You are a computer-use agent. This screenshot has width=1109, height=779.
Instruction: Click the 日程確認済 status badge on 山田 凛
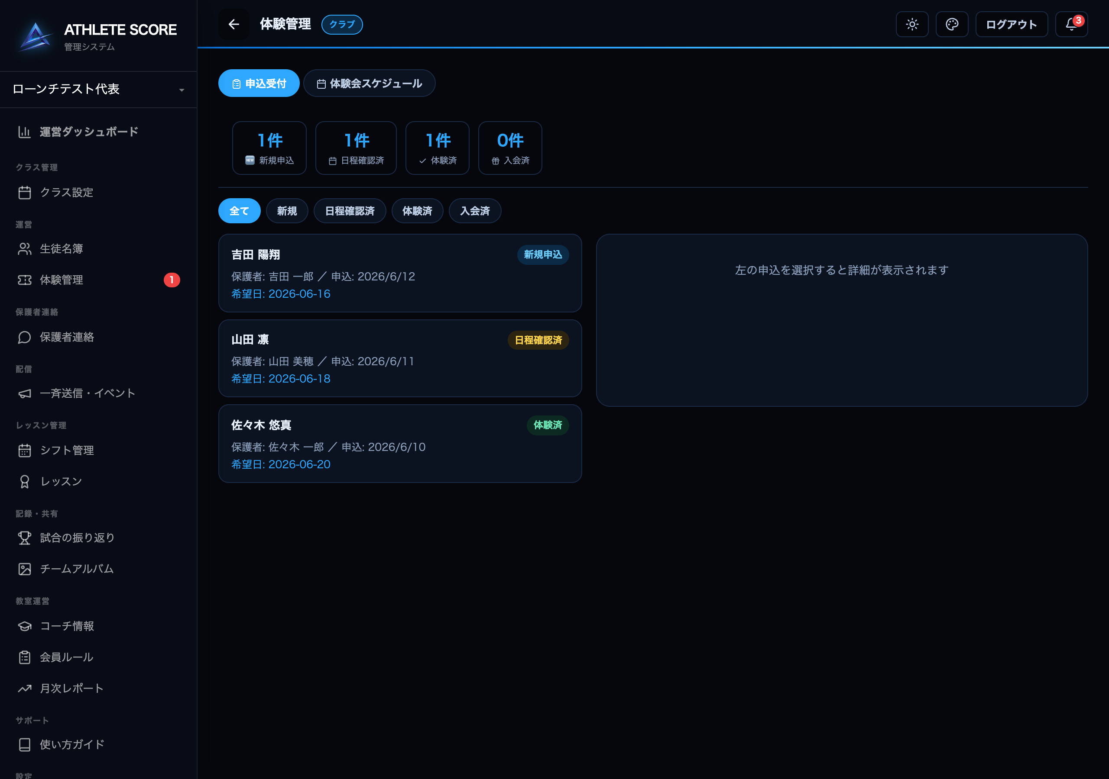(538, 340)
